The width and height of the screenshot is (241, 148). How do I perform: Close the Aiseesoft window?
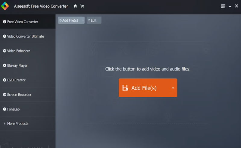[x=236, y=6]
